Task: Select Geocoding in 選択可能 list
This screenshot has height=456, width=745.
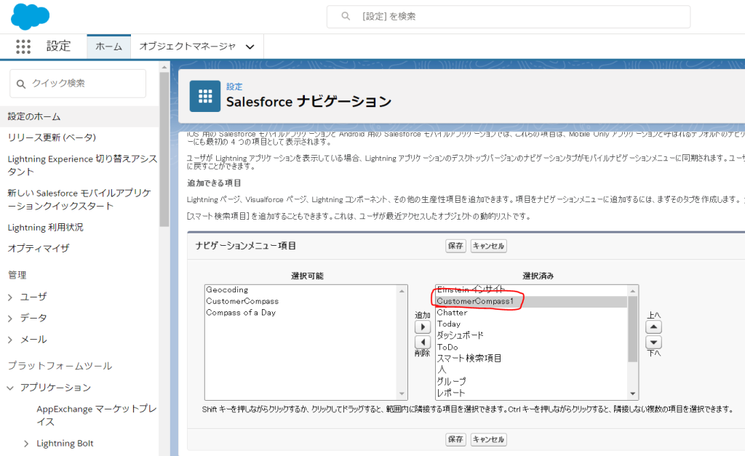Action: [227, 289]
